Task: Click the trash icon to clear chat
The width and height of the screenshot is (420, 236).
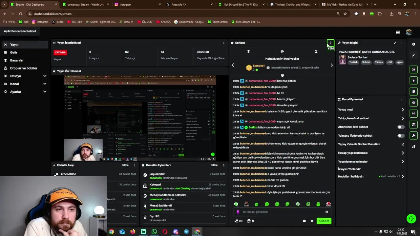Action: tap(248, 51)
